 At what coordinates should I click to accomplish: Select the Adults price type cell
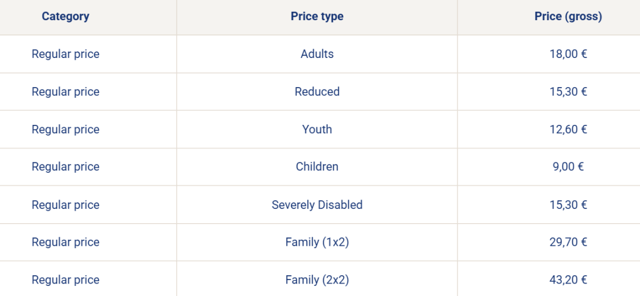(317, 54)
